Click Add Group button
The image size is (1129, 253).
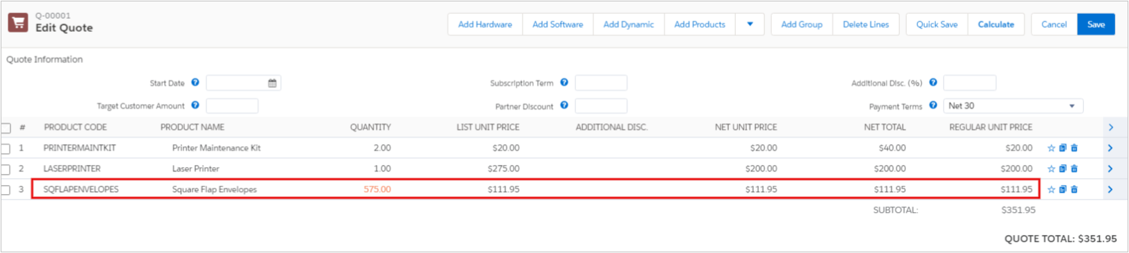point(802,24)
